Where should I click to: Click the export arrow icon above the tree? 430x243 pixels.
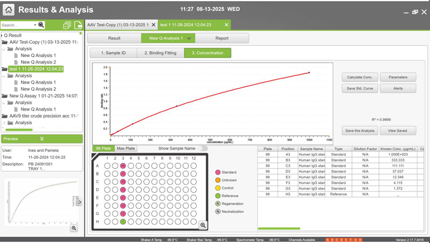click(77, 25)
